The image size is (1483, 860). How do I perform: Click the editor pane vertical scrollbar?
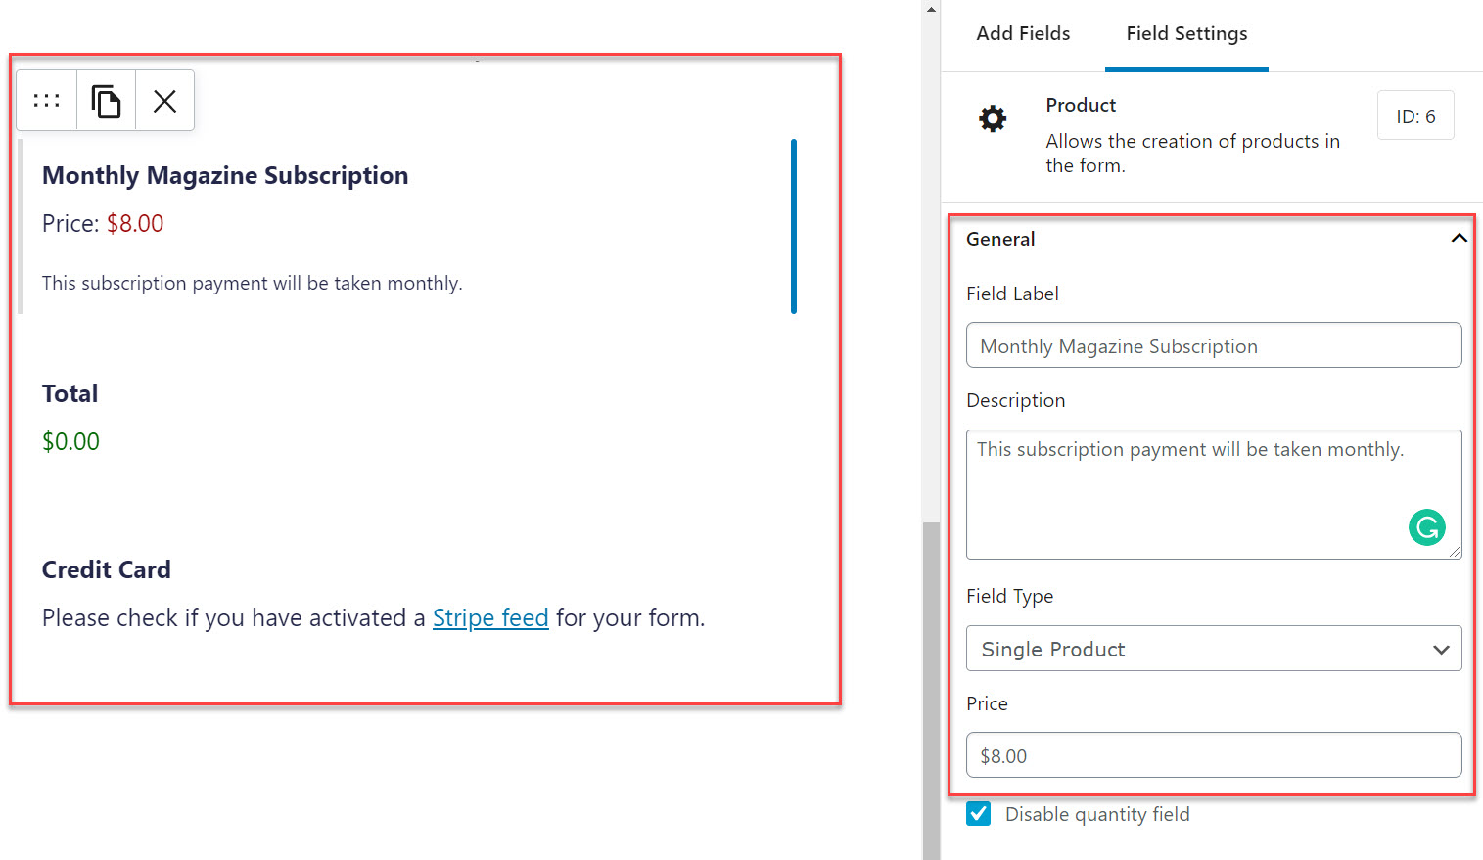(931, 685)
